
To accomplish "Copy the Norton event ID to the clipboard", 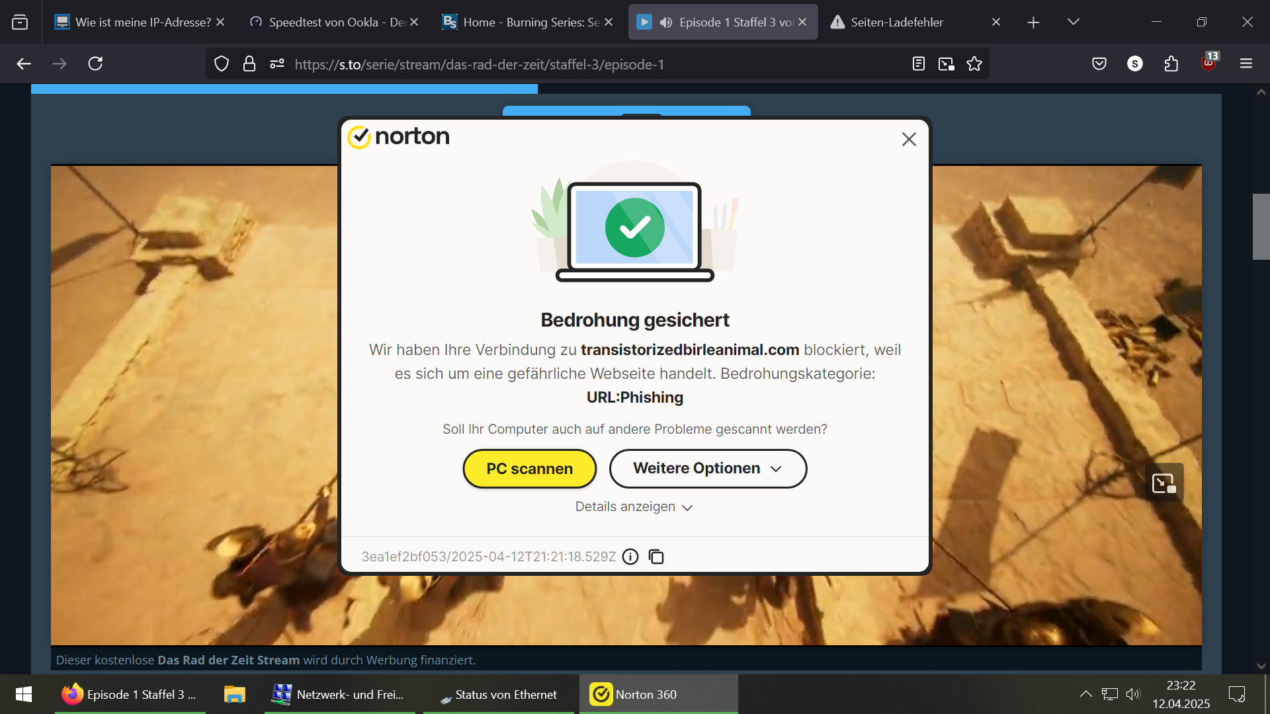I will (656, 557).
